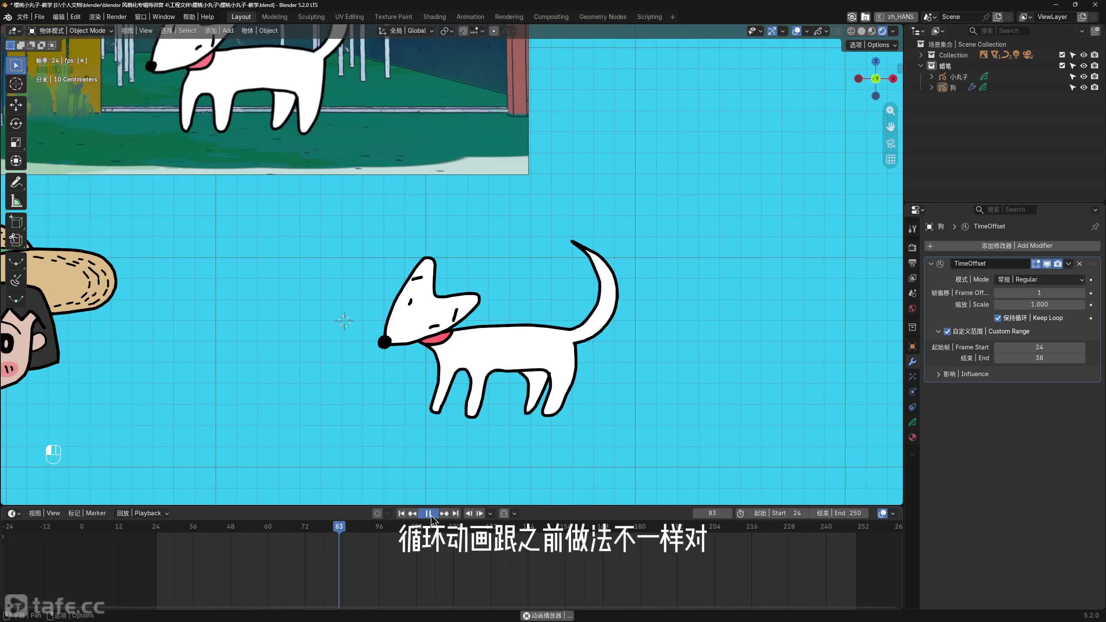Open the Render menu
Screen dimensions: 1106x622
point(108,17)
